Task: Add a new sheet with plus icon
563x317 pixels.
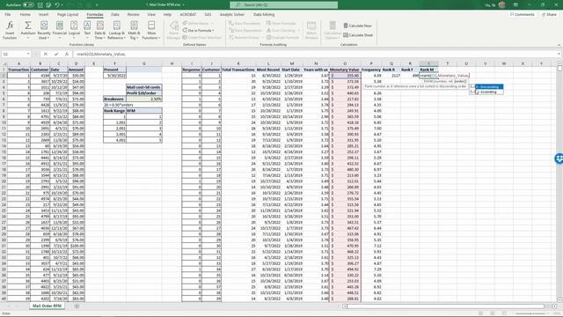Action: (77, 306)
